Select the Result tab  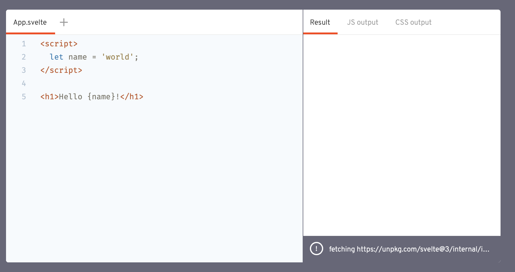tap(320, 22)
